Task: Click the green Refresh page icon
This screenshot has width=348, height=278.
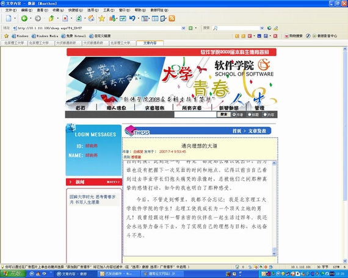Action: pos(78,18)
